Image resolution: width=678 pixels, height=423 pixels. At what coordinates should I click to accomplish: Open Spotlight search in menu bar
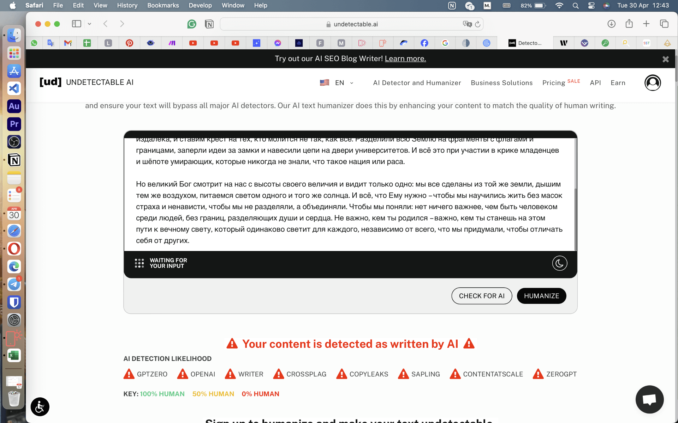tap(576, 6)
